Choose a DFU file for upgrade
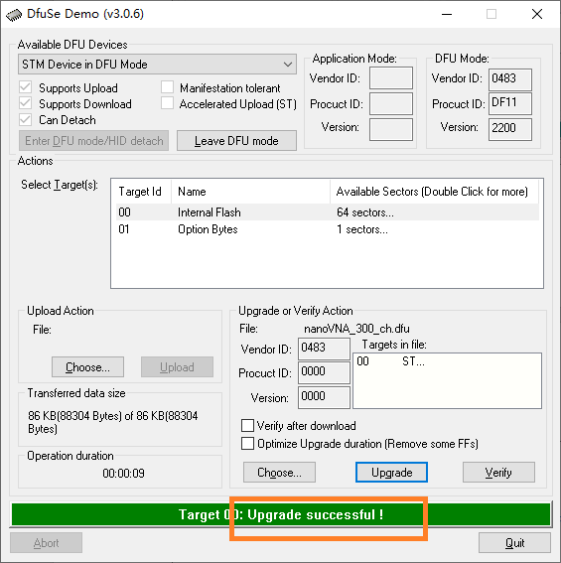The width and height of the screenshot is (561, 563). click(x=279, y=473)
